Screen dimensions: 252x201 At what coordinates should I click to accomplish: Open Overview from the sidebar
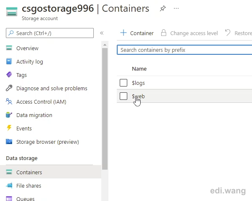(x=27, y=48)
